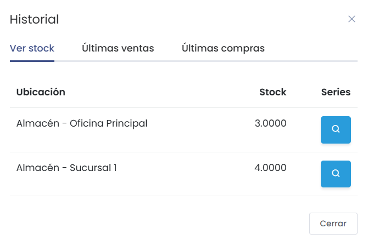
Task: Close the Historial dialog with the X
Action: pos(352,19)
